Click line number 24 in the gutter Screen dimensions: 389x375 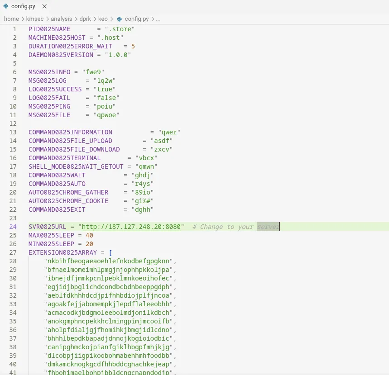click(13, 227)
